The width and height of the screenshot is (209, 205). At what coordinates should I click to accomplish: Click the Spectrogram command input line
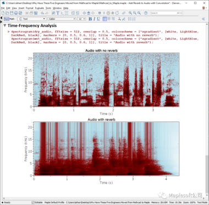pos(105,37)
